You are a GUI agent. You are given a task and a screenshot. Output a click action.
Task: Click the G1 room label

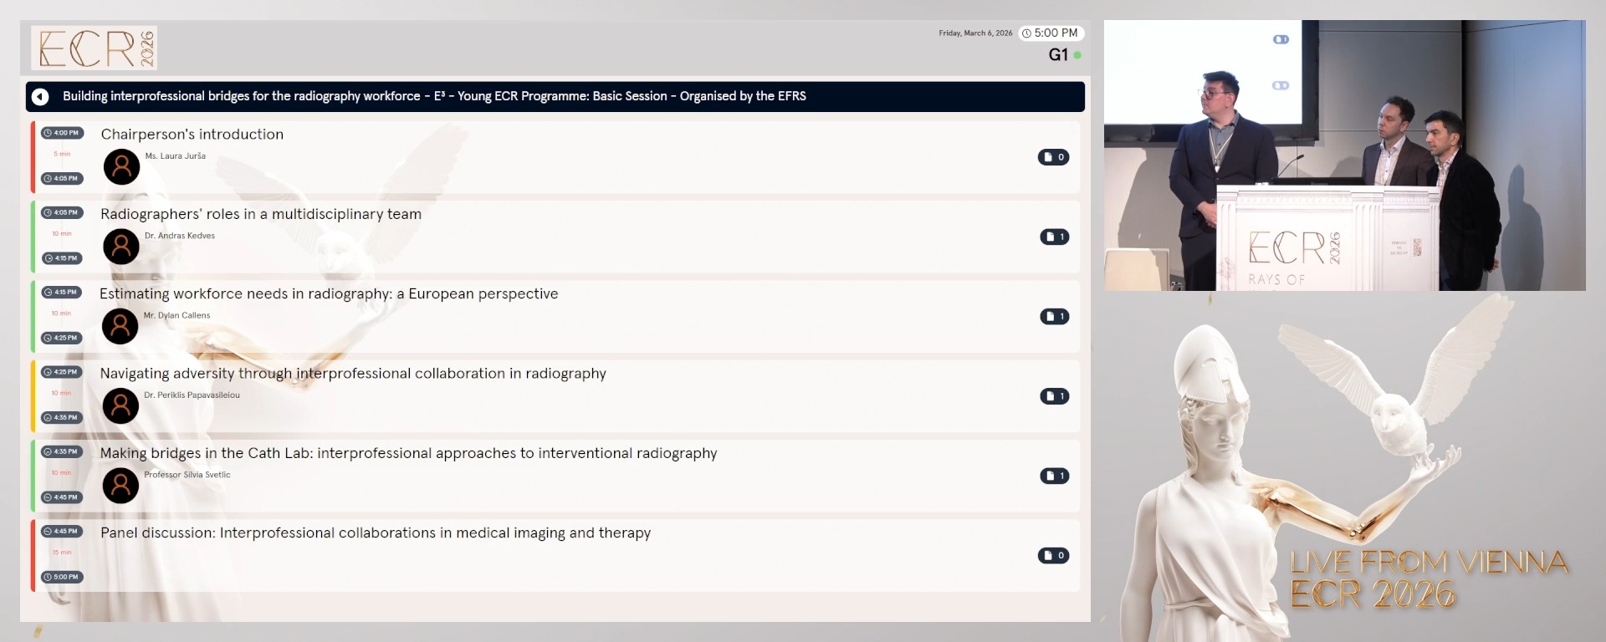point(1058,55)
